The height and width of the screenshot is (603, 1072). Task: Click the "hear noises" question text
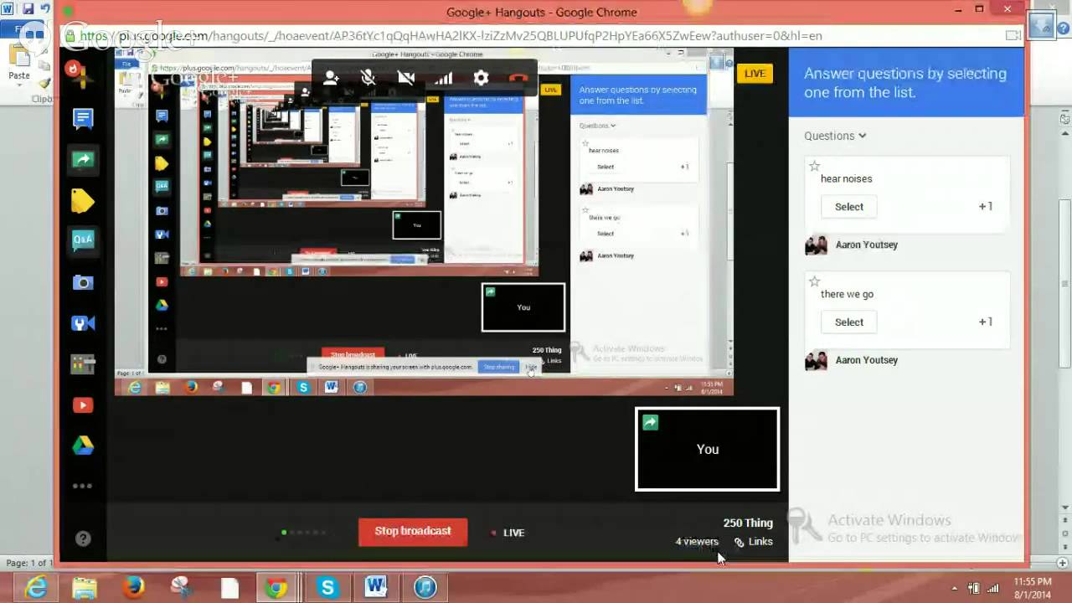[846, 178]
